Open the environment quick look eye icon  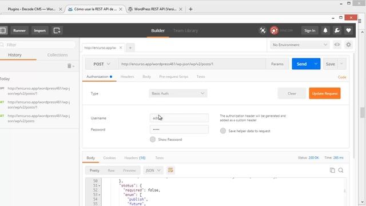point(337,45)
